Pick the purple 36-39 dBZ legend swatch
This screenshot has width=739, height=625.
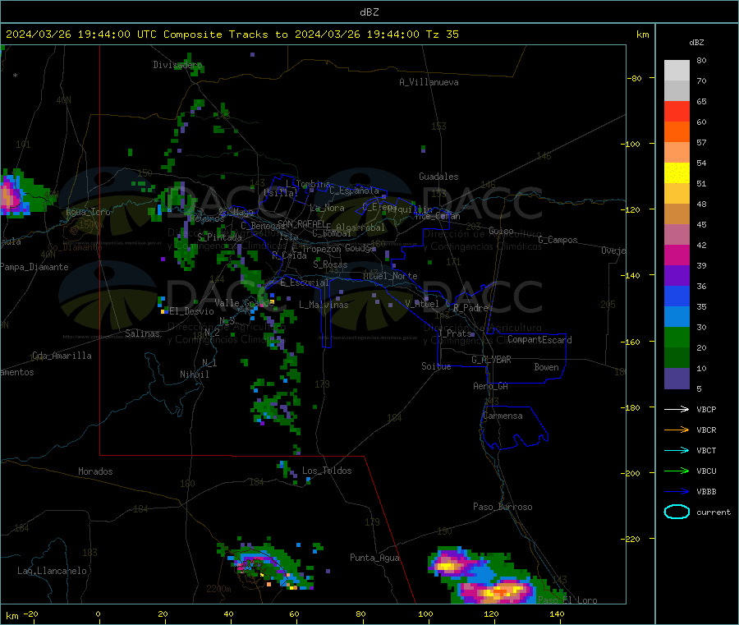(x=677, y=276)
